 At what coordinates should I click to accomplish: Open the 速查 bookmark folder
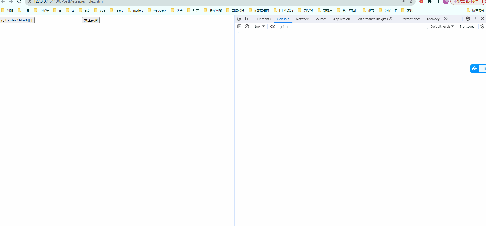pos(177,10)
